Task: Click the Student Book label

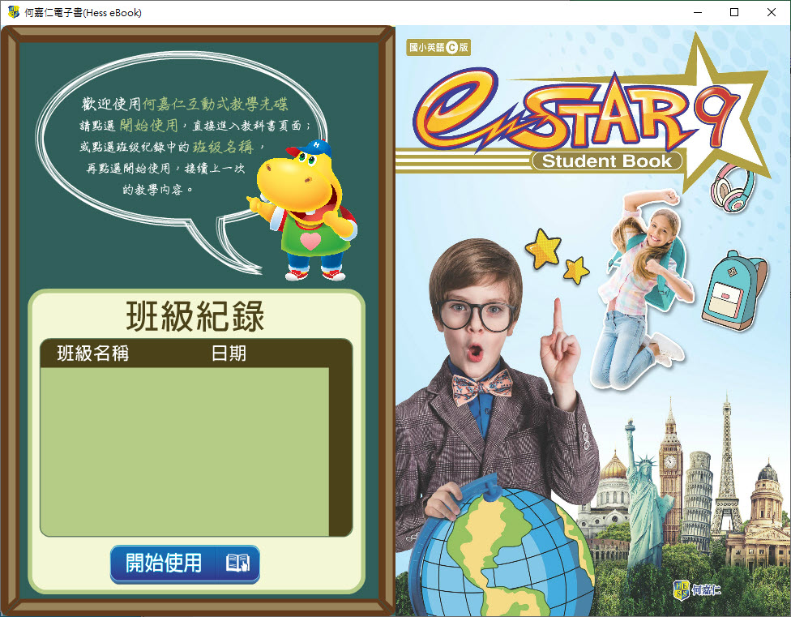Action: tap(607, 161)
